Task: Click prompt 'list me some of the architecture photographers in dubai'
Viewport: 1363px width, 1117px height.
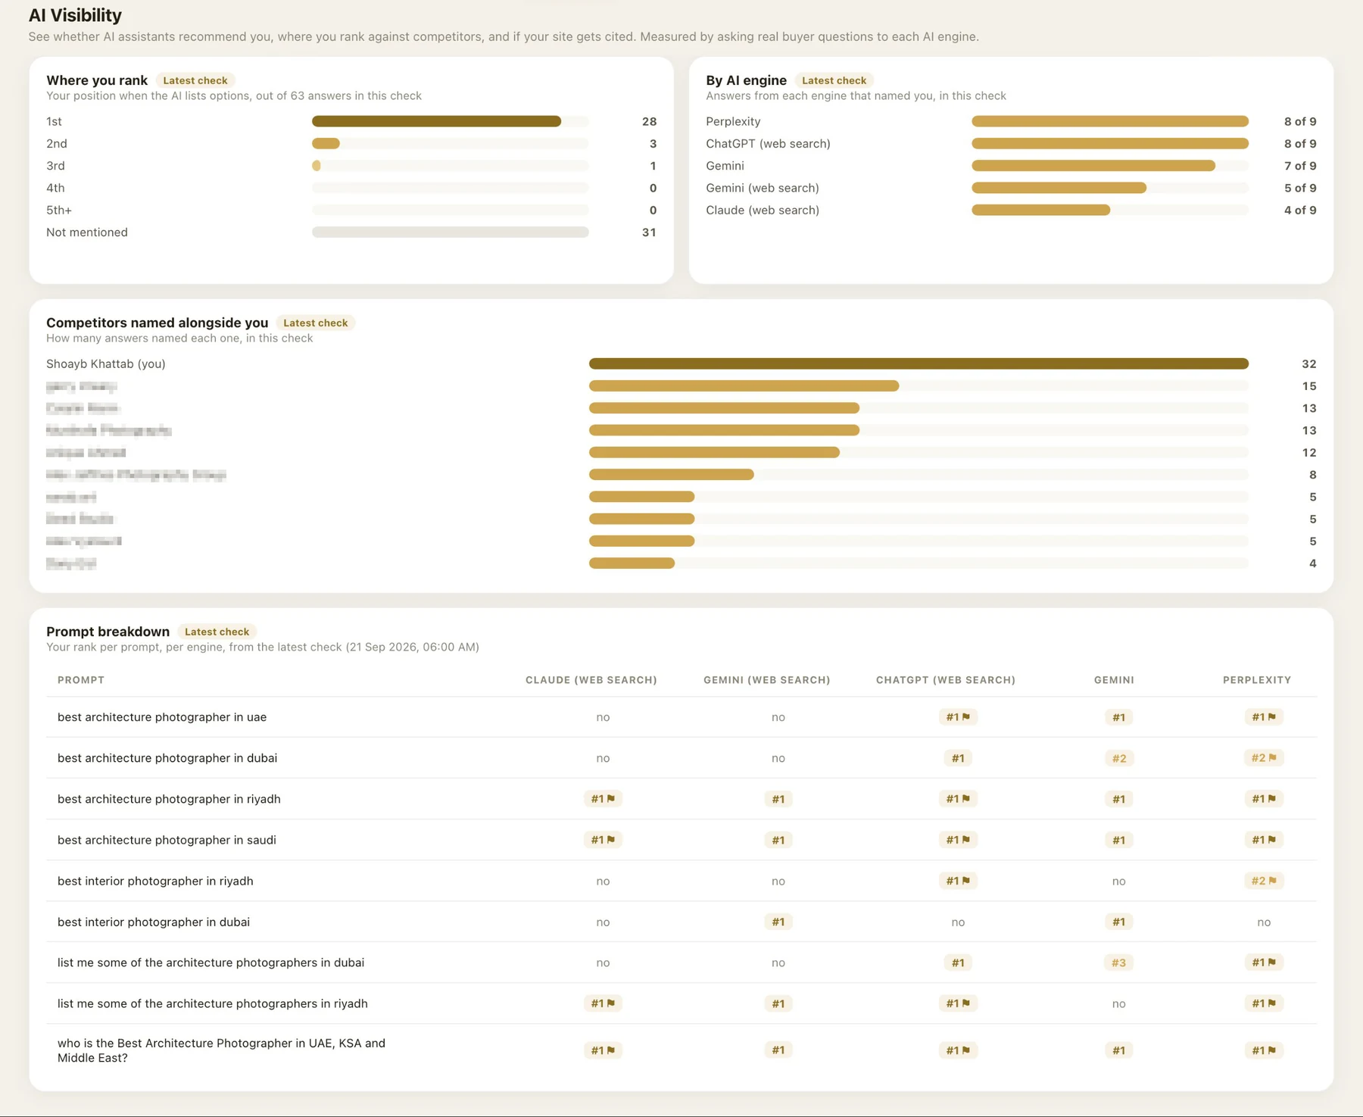Action: point(211,963)
